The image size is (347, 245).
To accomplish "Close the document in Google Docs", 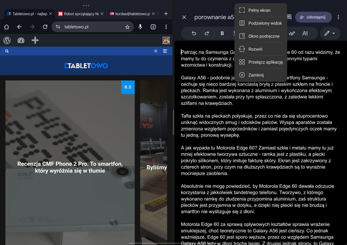I will coord(184,17).
